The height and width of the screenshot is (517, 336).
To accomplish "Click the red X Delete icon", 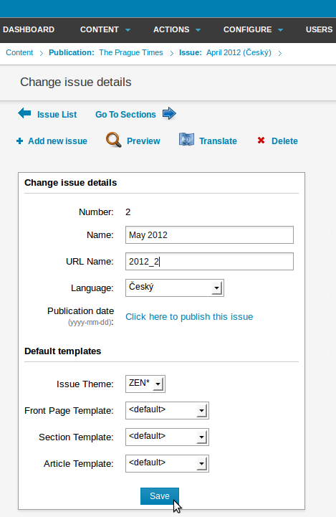I will [261, 141].
